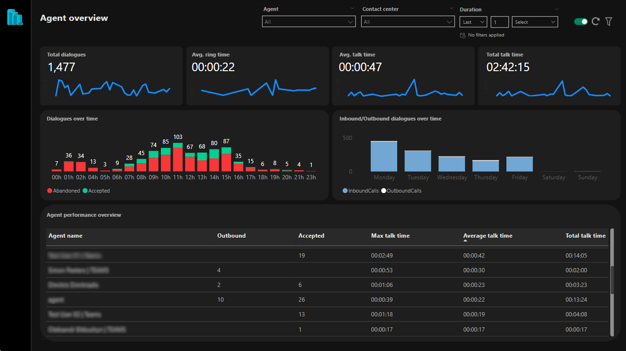Screen dimensions: 626x351
Task: Open the Duration Select unit dropdown
Action: (535, 22)
